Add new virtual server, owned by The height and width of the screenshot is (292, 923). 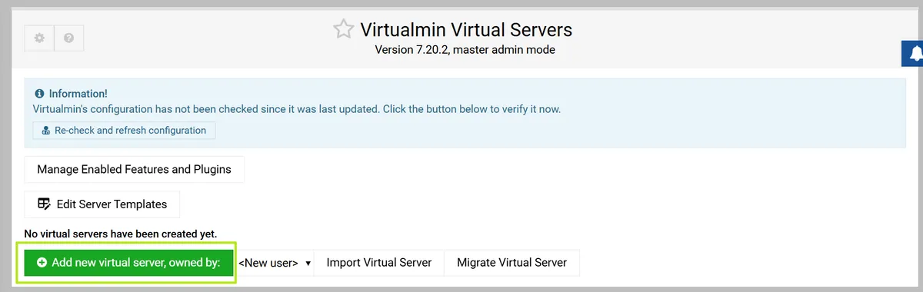click(128, 262)
